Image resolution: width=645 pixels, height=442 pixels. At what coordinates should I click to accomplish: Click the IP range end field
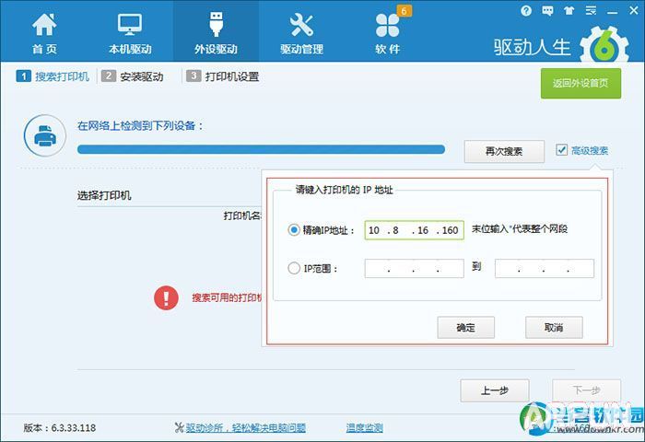point(545,269)
